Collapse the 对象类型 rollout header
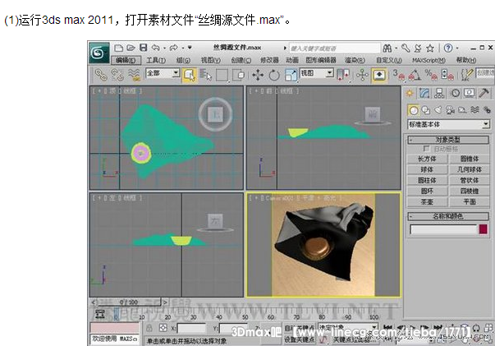 (x=448, y=140)
